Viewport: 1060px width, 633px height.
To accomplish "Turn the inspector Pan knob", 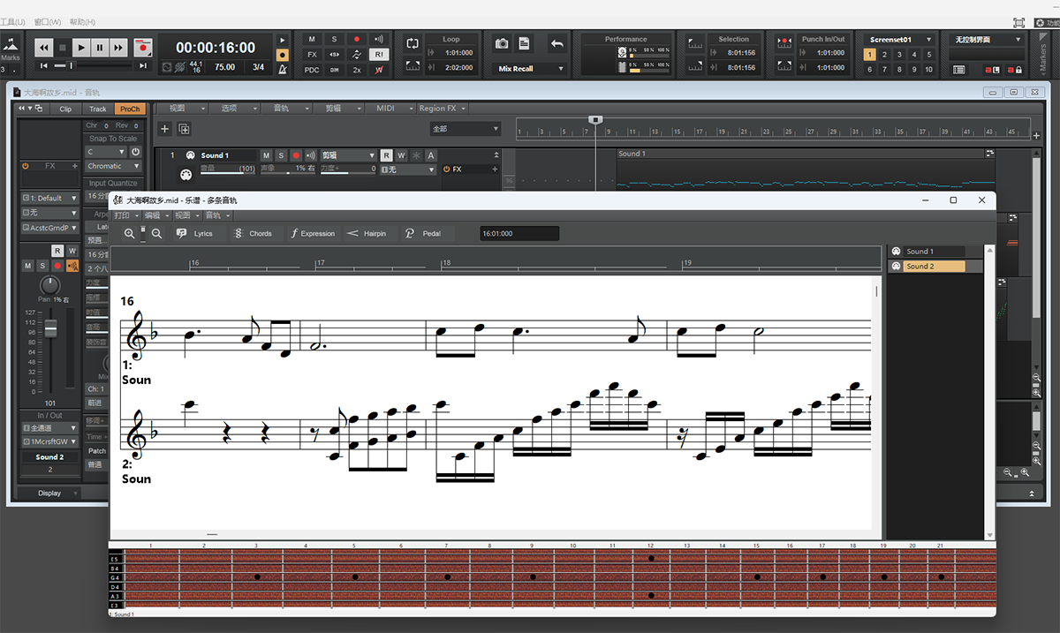I will [50, 286].
